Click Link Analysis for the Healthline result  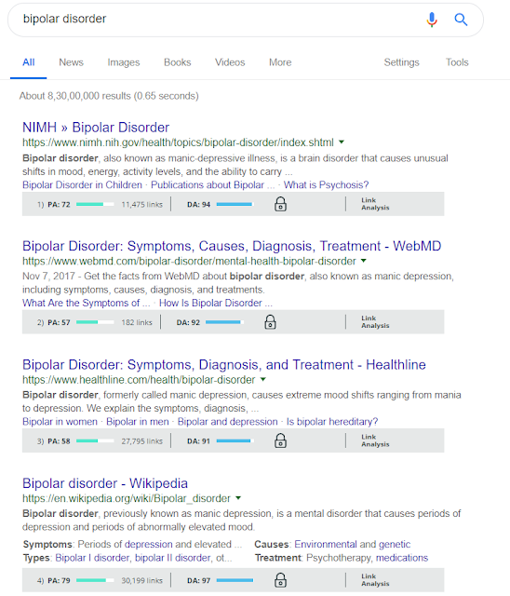pos(375,440)
